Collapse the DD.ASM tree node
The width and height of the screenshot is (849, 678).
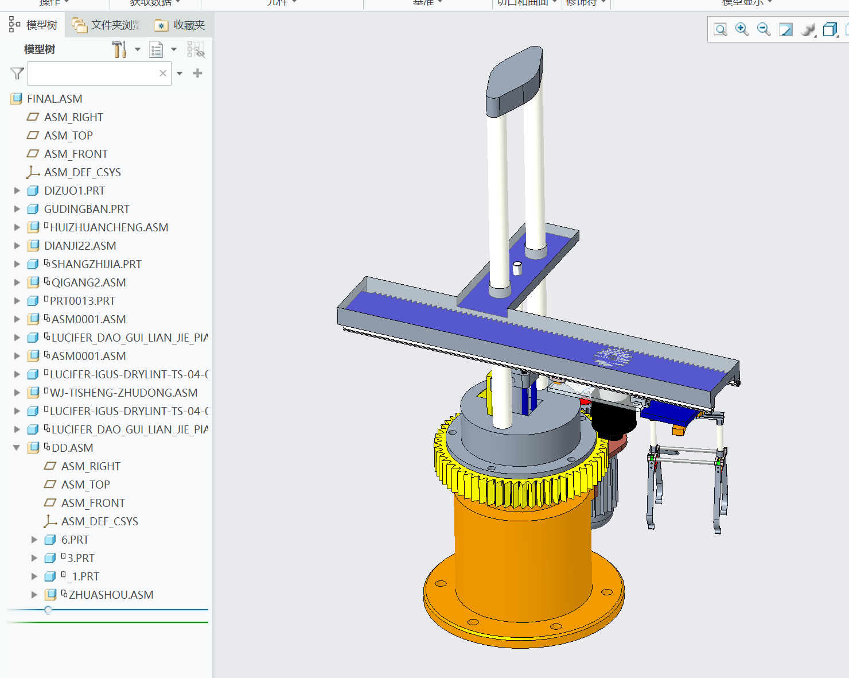point(17,448)
